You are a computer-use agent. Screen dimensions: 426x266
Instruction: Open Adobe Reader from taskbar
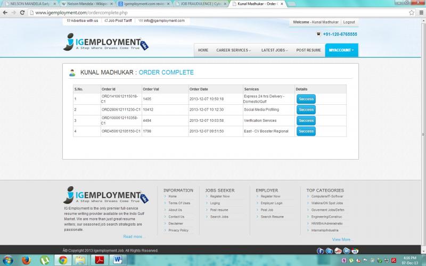click(x=99, y=260)
